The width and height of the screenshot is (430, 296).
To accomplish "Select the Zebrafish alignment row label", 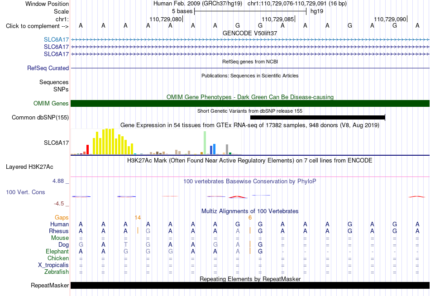I will pos(57,272).
